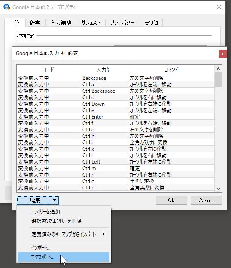Open the 編集 dropdown button
Viewport: 231px width, 268px height.
(38, 200)
